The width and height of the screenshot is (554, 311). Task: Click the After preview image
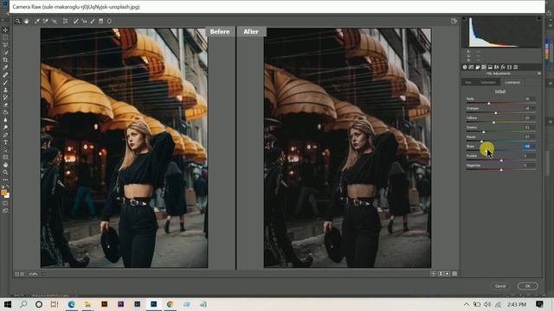click(347, 148)
